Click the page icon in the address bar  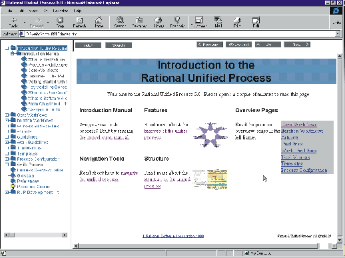pos(22,34)
